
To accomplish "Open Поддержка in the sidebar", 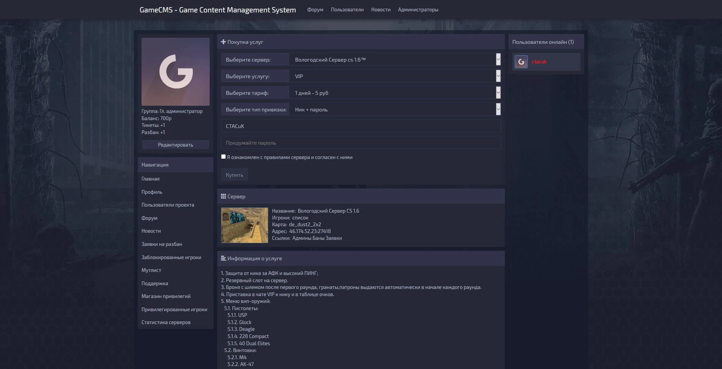I will [155, 284].
